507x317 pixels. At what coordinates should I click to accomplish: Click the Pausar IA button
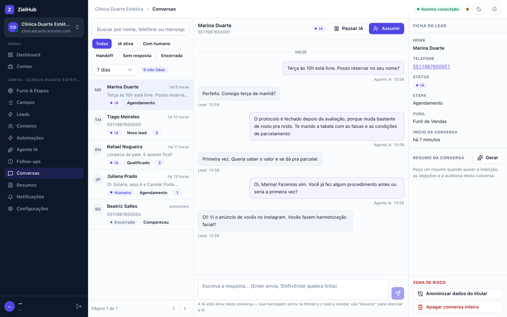(x=348, y=28)
